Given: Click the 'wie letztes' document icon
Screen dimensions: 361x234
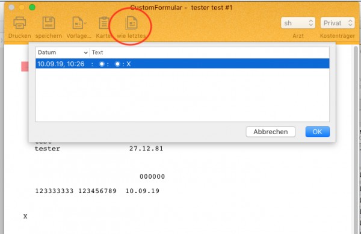Looking at the screenshot, I should pos(131,23).
